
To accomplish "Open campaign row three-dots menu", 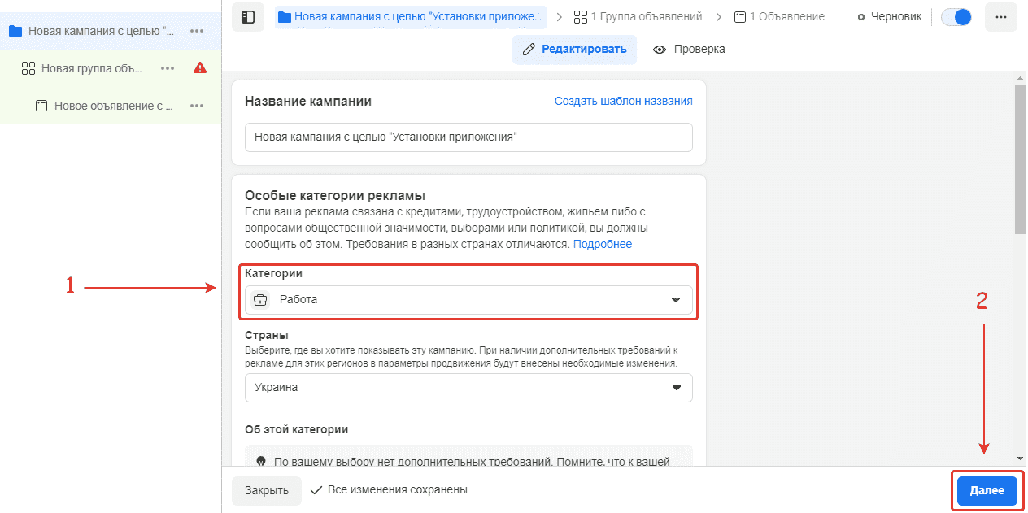I will click(197, 31).
